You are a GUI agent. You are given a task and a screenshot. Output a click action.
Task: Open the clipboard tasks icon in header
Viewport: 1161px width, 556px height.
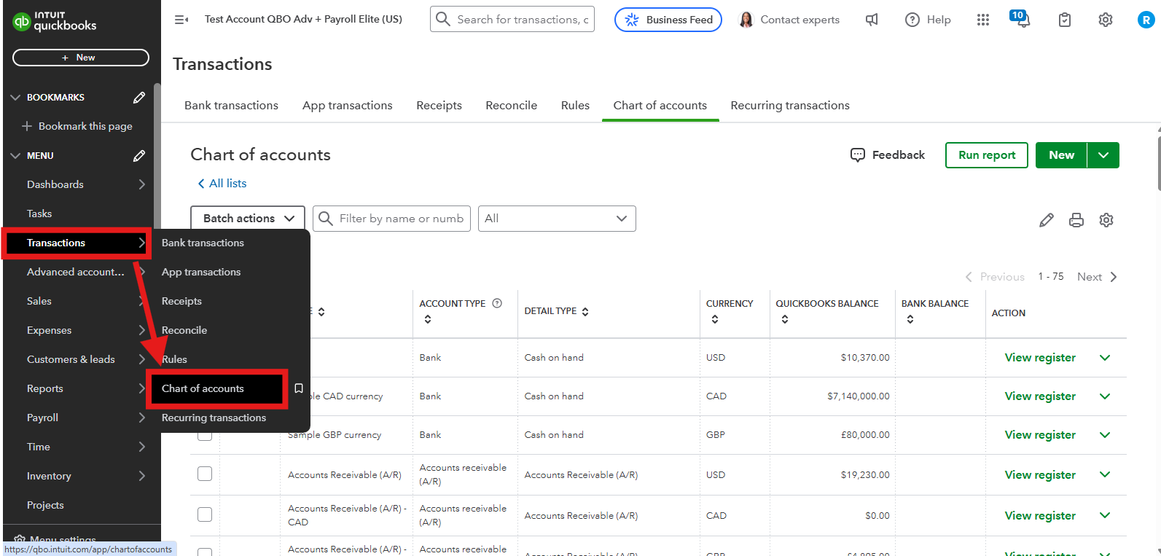click(1065, 20)
